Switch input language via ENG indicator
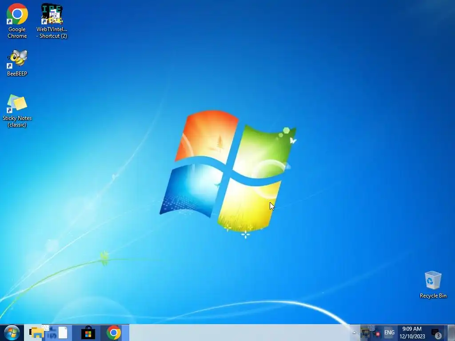 (389, 333)
